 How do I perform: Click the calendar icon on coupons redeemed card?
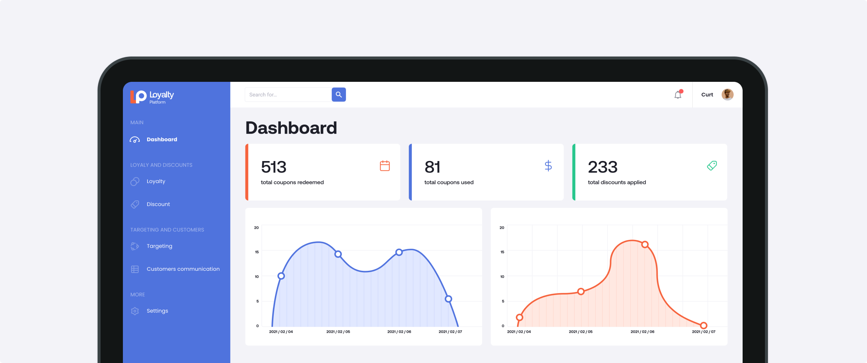coord(385,166)
